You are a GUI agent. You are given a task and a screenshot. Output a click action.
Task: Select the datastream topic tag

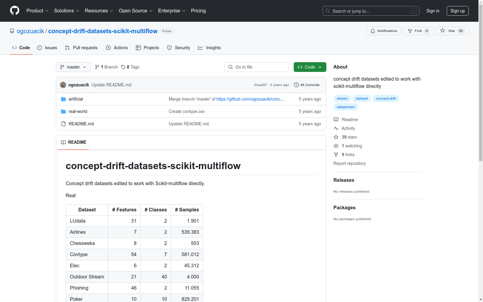pos(346,107)
